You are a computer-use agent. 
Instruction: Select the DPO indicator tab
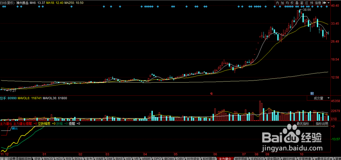[157, 159]
